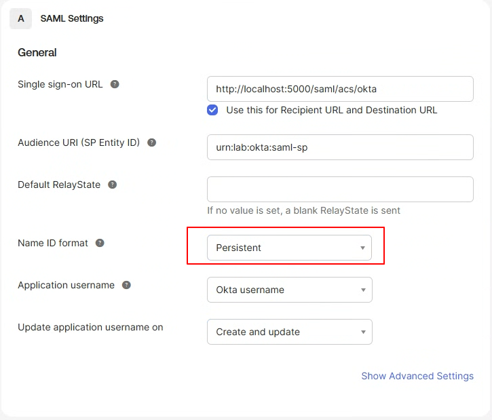Uncheck Use this for Recipient URL checkbox
The image size is (492, 420).
(x=212, y=110)
